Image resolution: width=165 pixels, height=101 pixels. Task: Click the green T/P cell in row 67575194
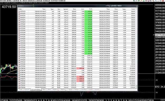pos(88,54)
